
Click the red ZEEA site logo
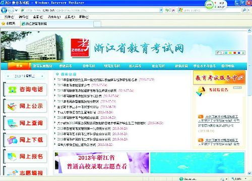coord(80,48)
